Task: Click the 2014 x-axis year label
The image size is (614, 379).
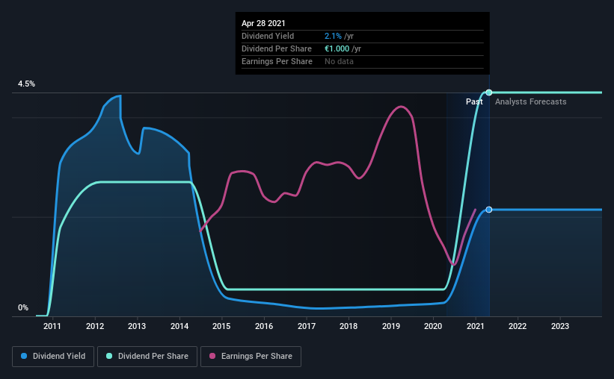Action: coord(179,326)
